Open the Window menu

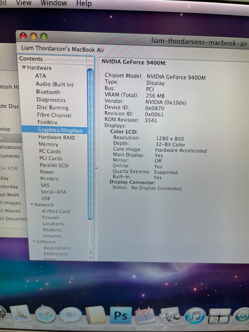[54, 3]
